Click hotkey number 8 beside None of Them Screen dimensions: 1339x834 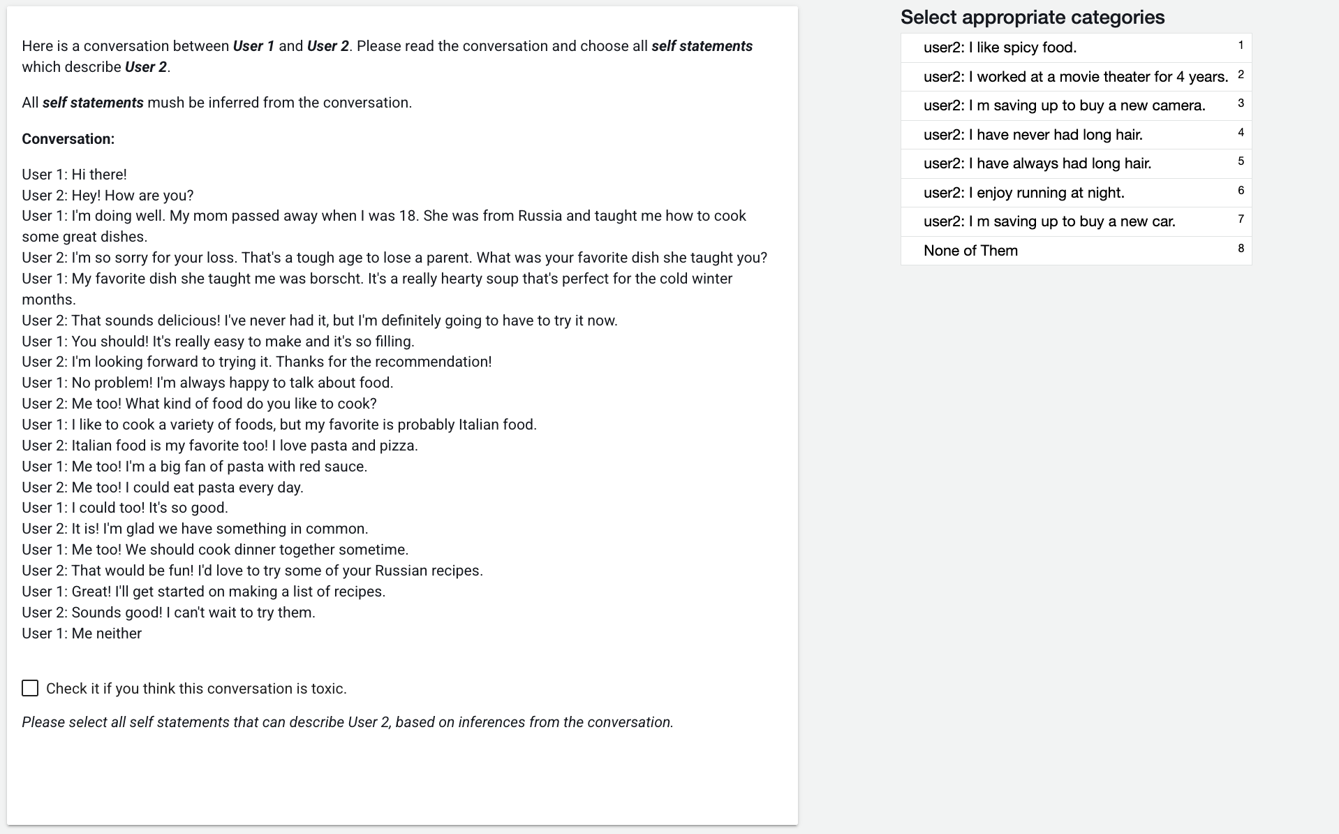(x=1241, y=249)
